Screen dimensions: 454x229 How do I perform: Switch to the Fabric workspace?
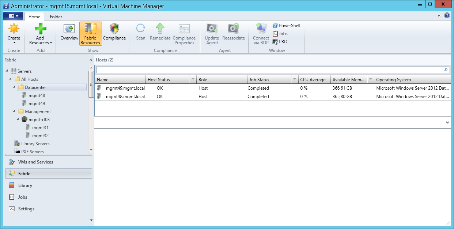pos(49,174)
